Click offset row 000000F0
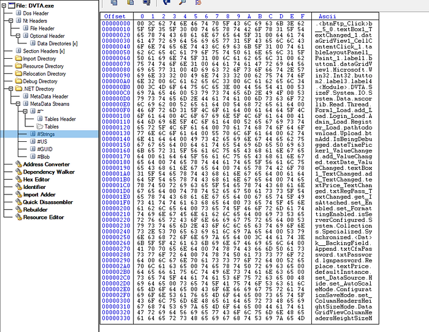Screen dimensions: 429x332 pos(116,110)
